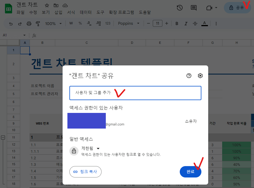Format selection as percentage
The width and height of the screenshot is (254, 188).
coord(80,24)
